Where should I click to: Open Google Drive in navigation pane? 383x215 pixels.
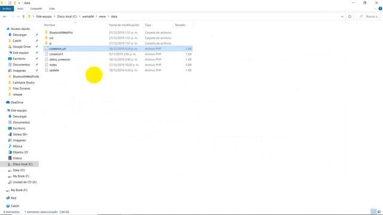coord(22,47)
